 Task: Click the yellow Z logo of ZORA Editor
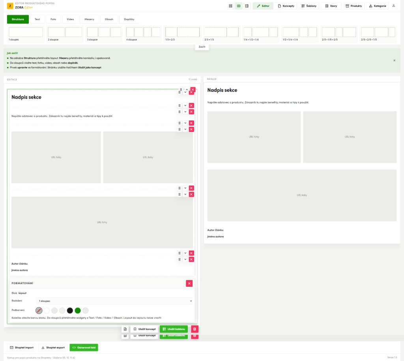pyautogui.click(x=10, y=6)
